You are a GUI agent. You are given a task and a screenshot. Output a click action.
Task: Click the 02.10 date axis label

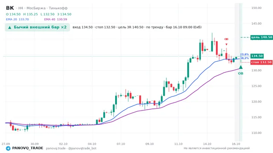point(63,144)
